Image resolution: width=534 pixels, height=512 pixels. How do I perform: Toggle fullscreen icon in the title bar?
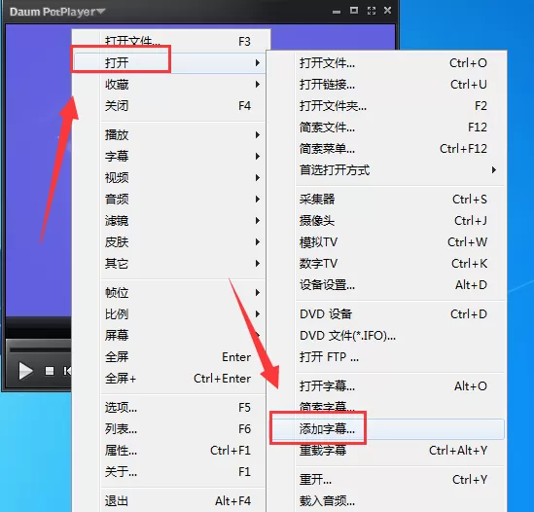tap(372, 11)
